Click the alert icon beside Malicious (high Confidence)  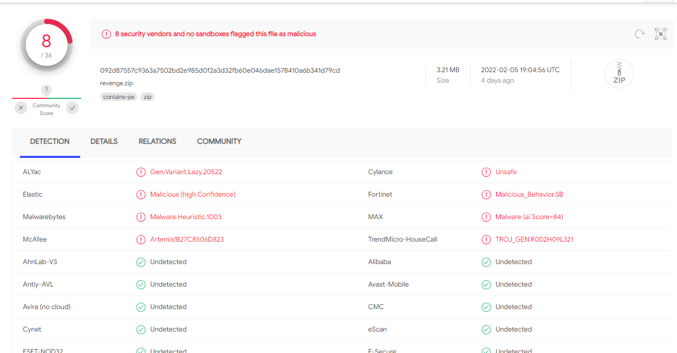point(141,195)
